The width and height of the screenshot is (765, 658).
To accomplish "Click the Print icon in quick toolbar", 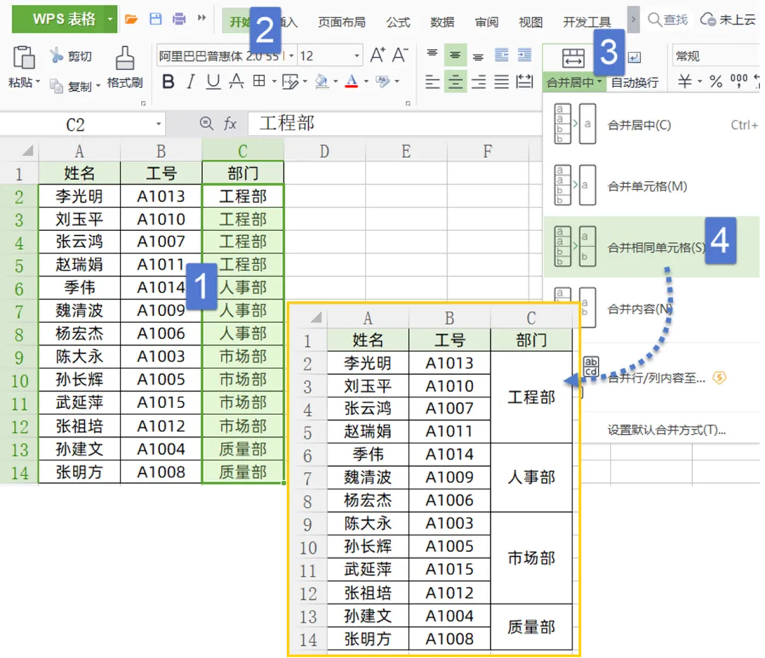I will pos(179,19).
